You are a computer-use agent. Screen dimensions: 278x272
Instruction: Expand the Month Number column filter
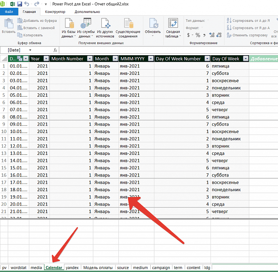tap(90, 59)
